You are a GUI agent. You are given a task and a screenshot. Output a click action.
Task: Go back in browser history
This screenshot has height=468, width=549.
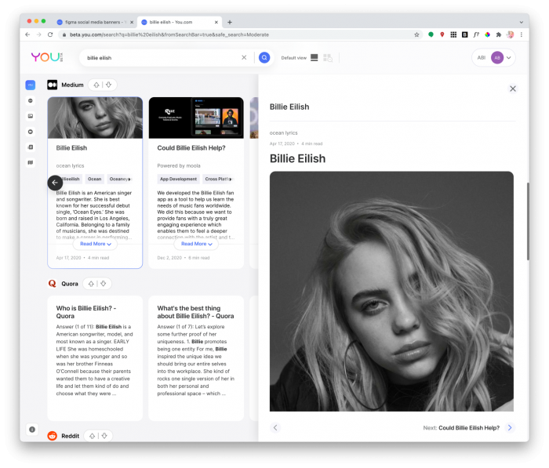coord(27,34)
